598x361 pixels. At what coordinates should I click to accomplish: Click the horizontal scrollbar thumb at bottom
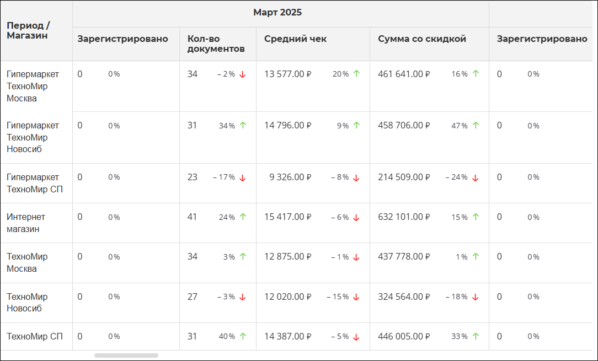pyautogui.click(x=126, y=355)
